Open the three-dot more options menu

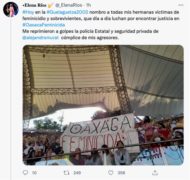coord(181,5)
